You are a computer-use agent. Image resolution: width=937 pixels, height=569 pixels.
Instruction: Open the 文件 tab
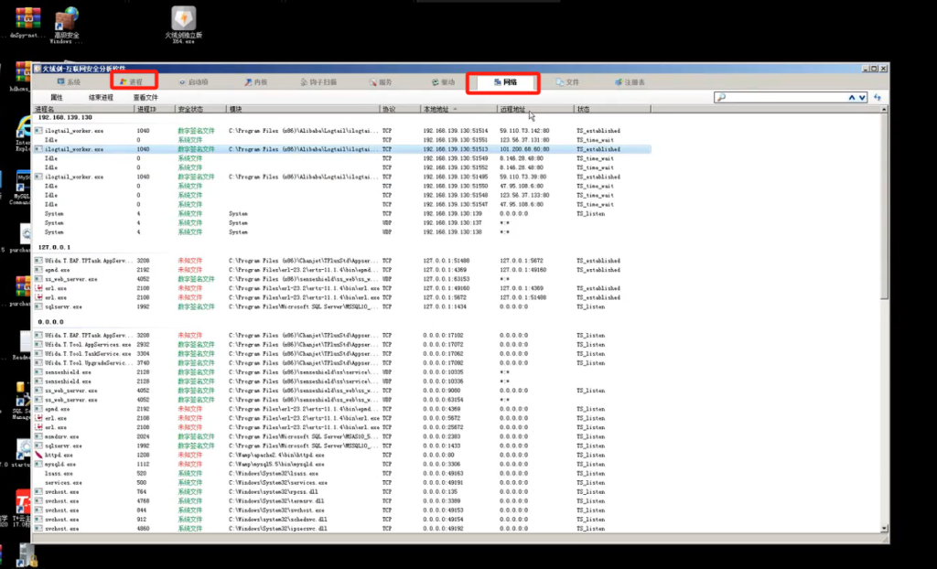(567, 82)
